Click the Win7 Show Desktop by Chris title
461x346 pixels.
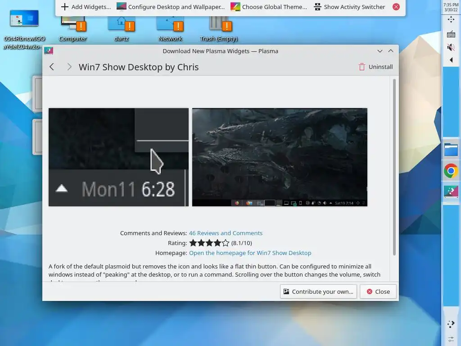tap(139, 67)
